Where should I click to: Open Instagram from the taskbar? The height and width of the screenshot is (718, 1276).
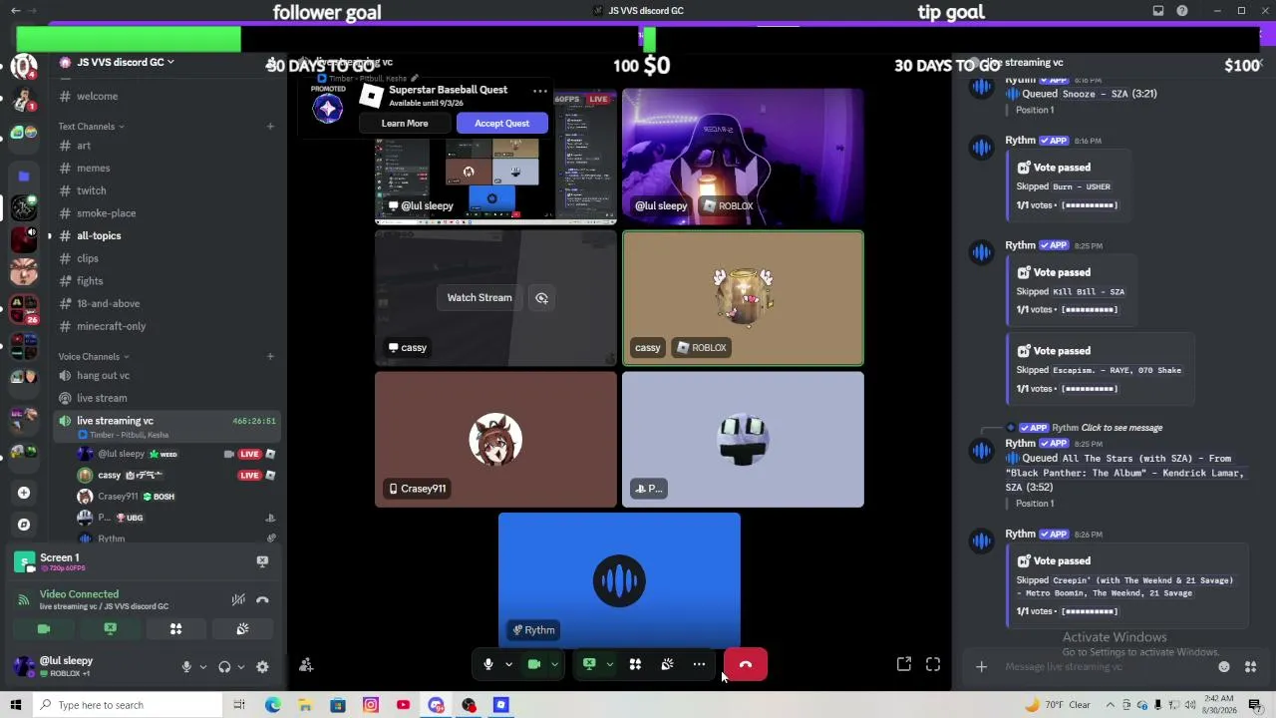tap(371, 705)
